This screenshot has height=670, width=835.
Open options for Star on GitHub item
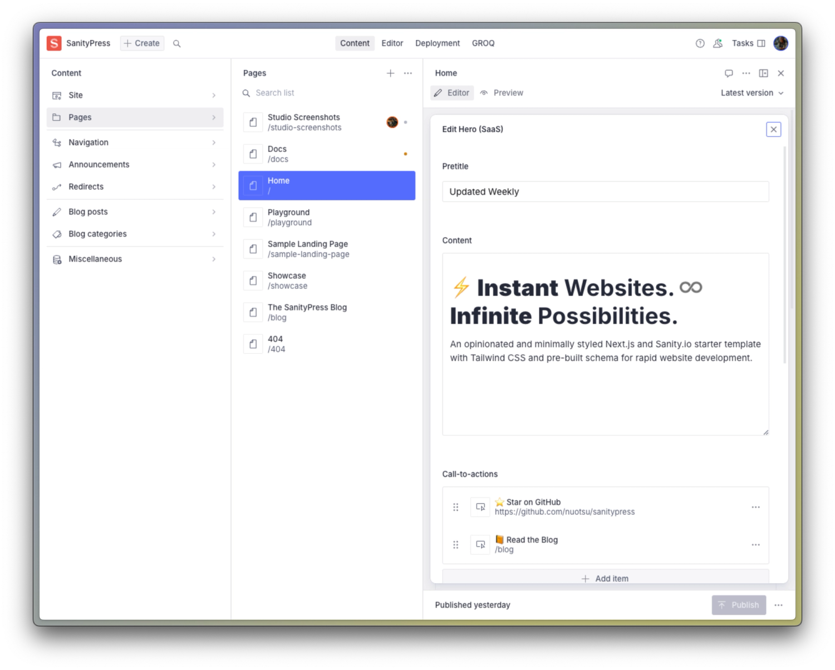(755, 507)
